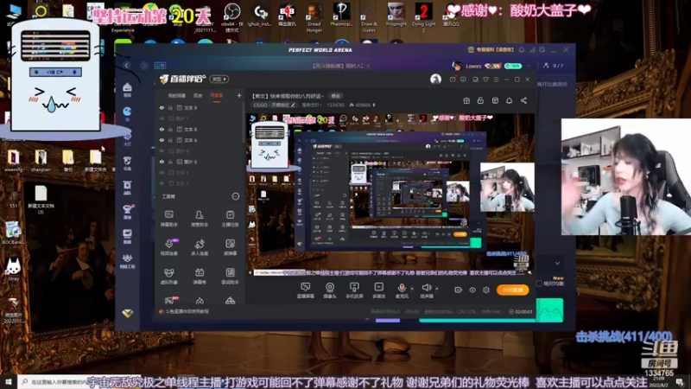Click the diamond icon in Arena sidebar

(128, 314)
